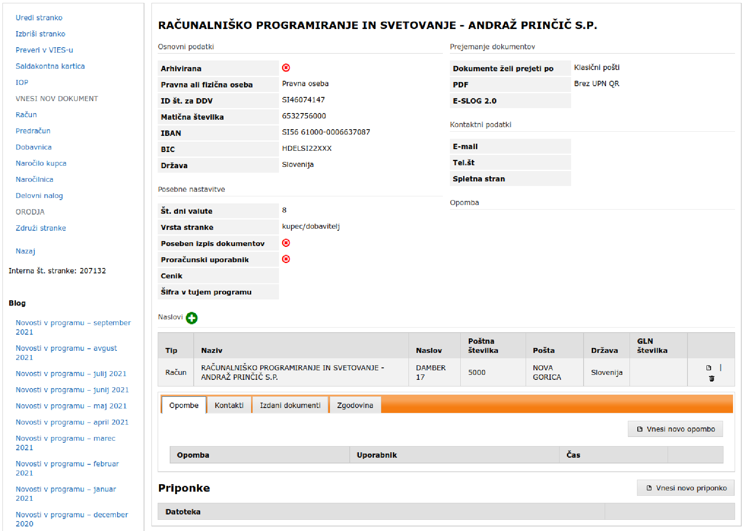Viewport: 745px width, 531px height.
Task: Click red X icon beside Proračunski uporabnik
Action: tap(286, 259)
